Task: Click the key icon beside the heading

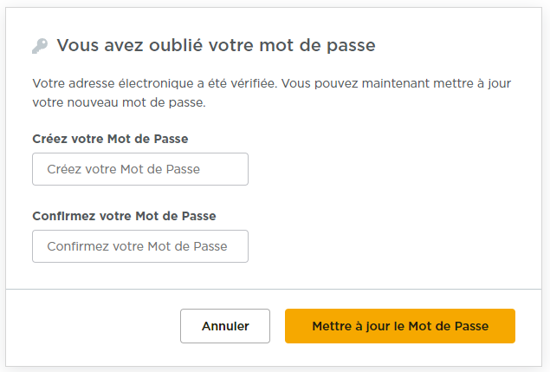Action: (x=40, y=46)
